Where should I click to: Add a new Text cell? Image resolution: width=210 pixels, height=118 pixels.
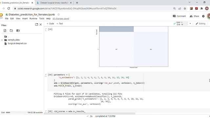tap(60, 24)
